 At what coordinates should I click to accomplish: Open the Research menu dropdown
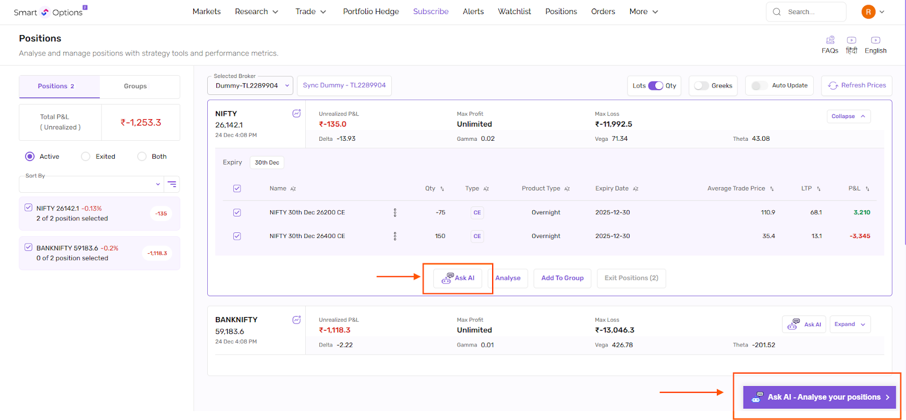[x=257, y=12]
